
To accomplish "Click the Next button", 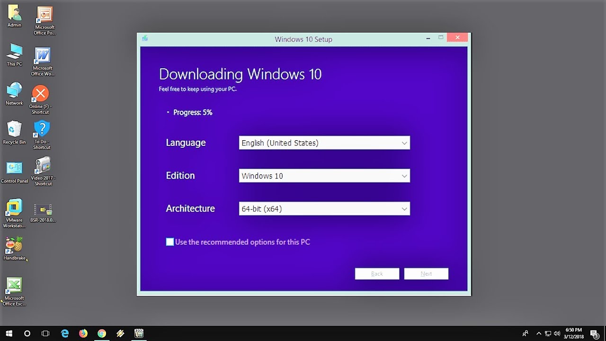I will tap(426, 274).
